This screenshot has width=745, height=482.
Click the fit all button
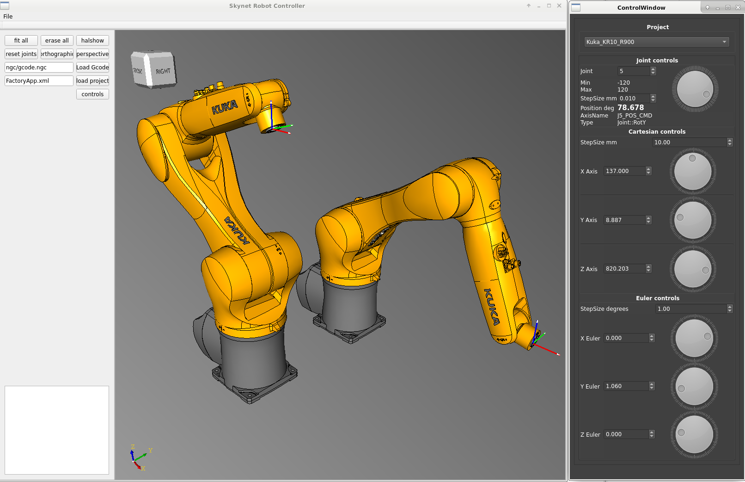tap(21, 41)
